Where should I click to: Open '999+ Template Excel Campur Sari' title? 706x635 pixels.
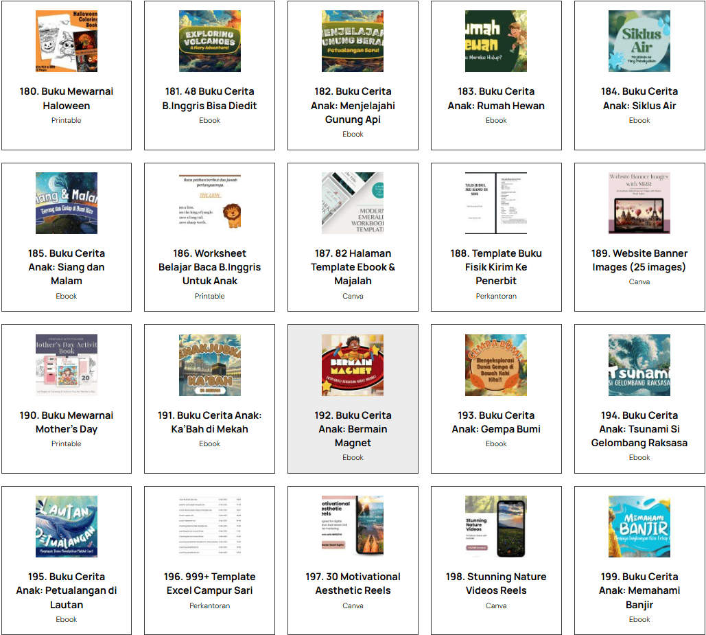click(x=209, y=584)
